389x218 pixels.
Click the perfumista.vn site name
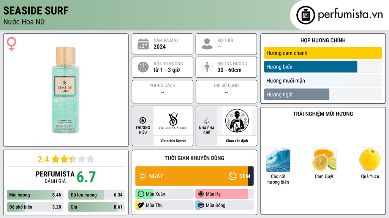[350, 14]
